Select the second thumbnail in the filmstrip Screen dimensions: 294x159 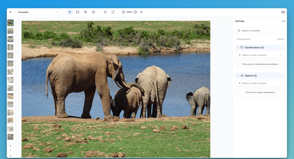[x=10, y=31]
